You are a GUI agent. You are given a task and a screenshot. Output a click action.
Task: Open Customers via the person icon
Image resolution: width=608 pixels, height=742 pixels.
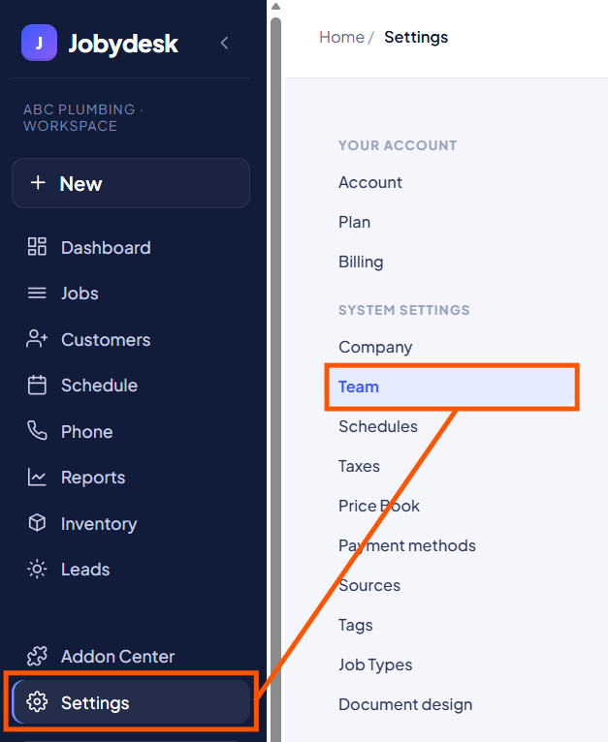[37, 339]
